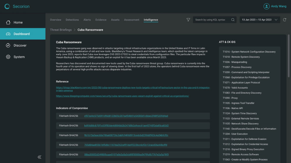Click the Cuba Ransomware briefing heading
Screen dimensions: 291x163
click(x=69, y=42)
